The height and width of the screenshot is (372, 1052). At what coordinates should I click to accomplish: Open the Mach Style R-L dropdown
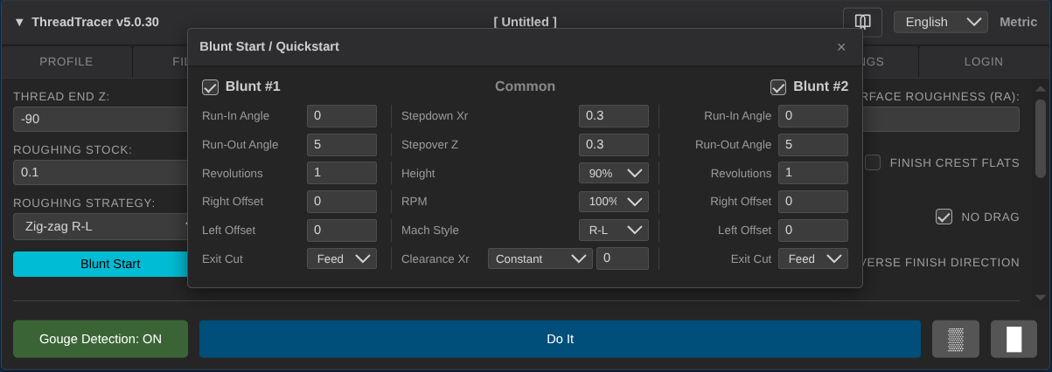point(614,231)
